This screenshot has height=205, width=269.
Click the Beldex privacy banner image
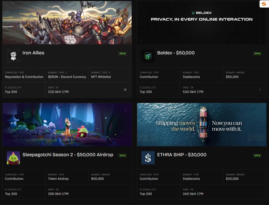[202, 23]
